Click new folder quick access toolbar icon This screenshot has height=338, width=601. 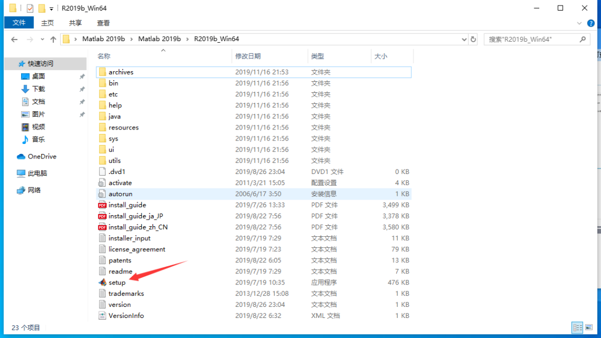click(x=41, y=8)
